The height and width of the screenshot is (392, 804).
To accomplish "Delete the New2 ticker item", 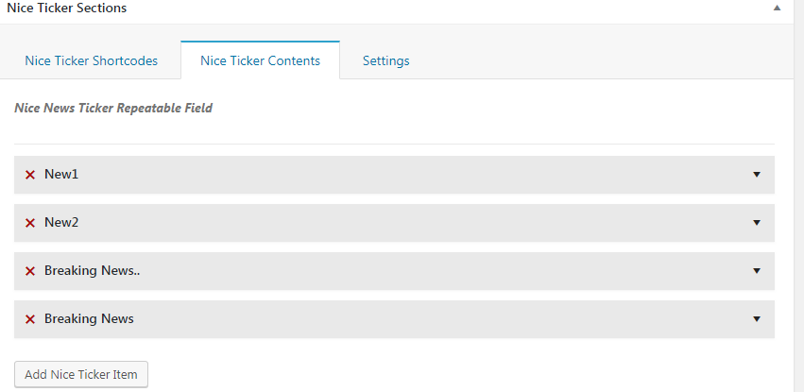I will pos(30,223).
